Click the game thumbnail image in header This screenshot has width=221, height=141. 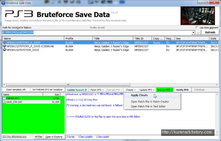click(x=198, y=16)
